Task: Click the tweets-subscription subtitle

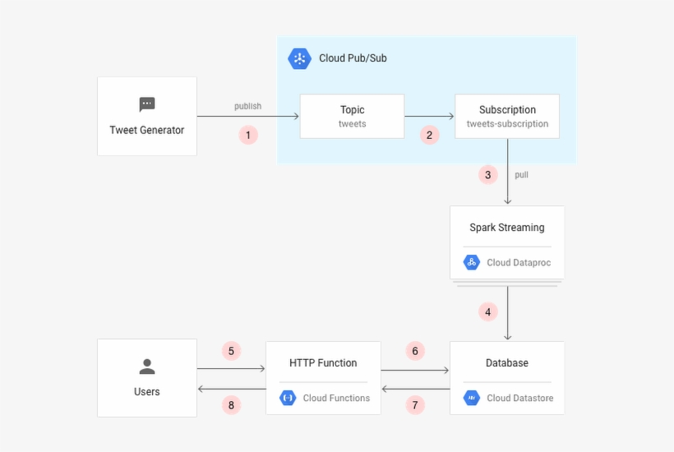Action: click(x=507, y=124)
